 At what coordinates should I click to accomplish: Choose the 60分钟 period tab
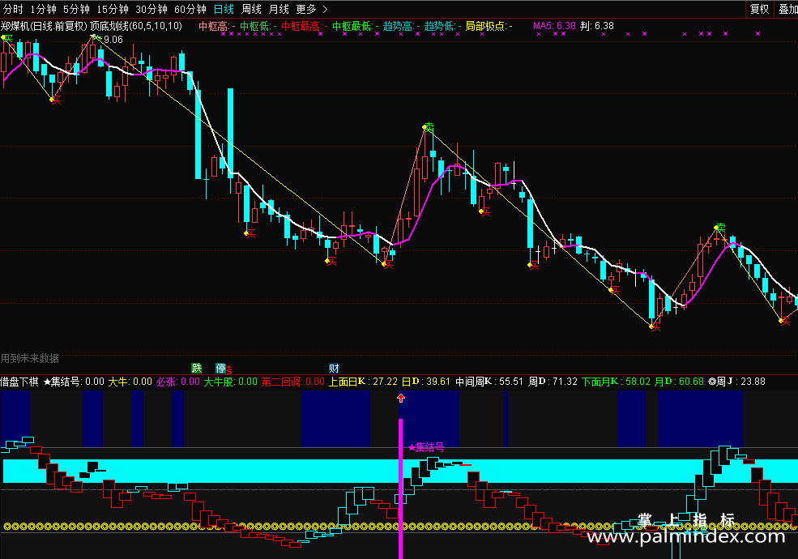(190, 9)
